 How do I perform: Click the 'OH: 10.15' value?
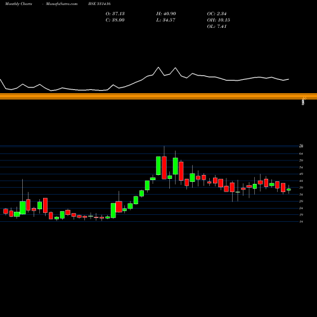[x=218, y=20]
